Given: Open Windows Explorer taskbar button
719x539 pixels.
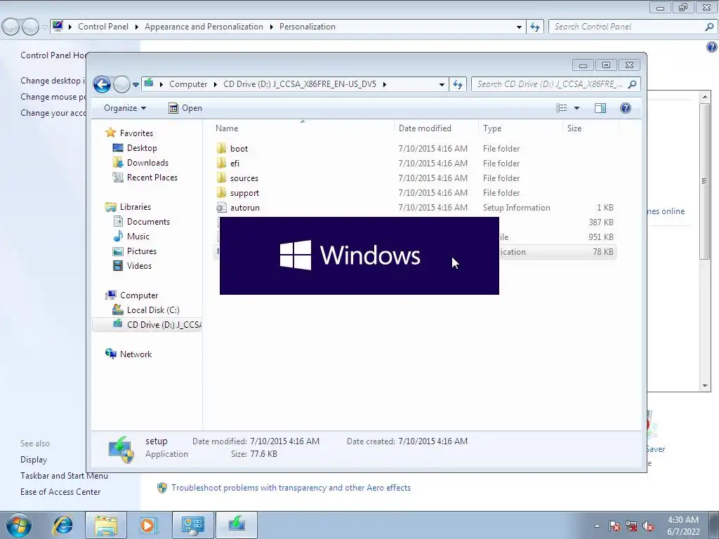Looking at the screenshot, I should [106, 525].
